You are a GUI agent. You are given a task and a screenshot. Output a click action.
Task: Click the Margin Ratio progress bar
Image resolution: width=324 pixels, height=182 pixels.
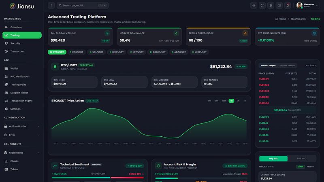201,178
